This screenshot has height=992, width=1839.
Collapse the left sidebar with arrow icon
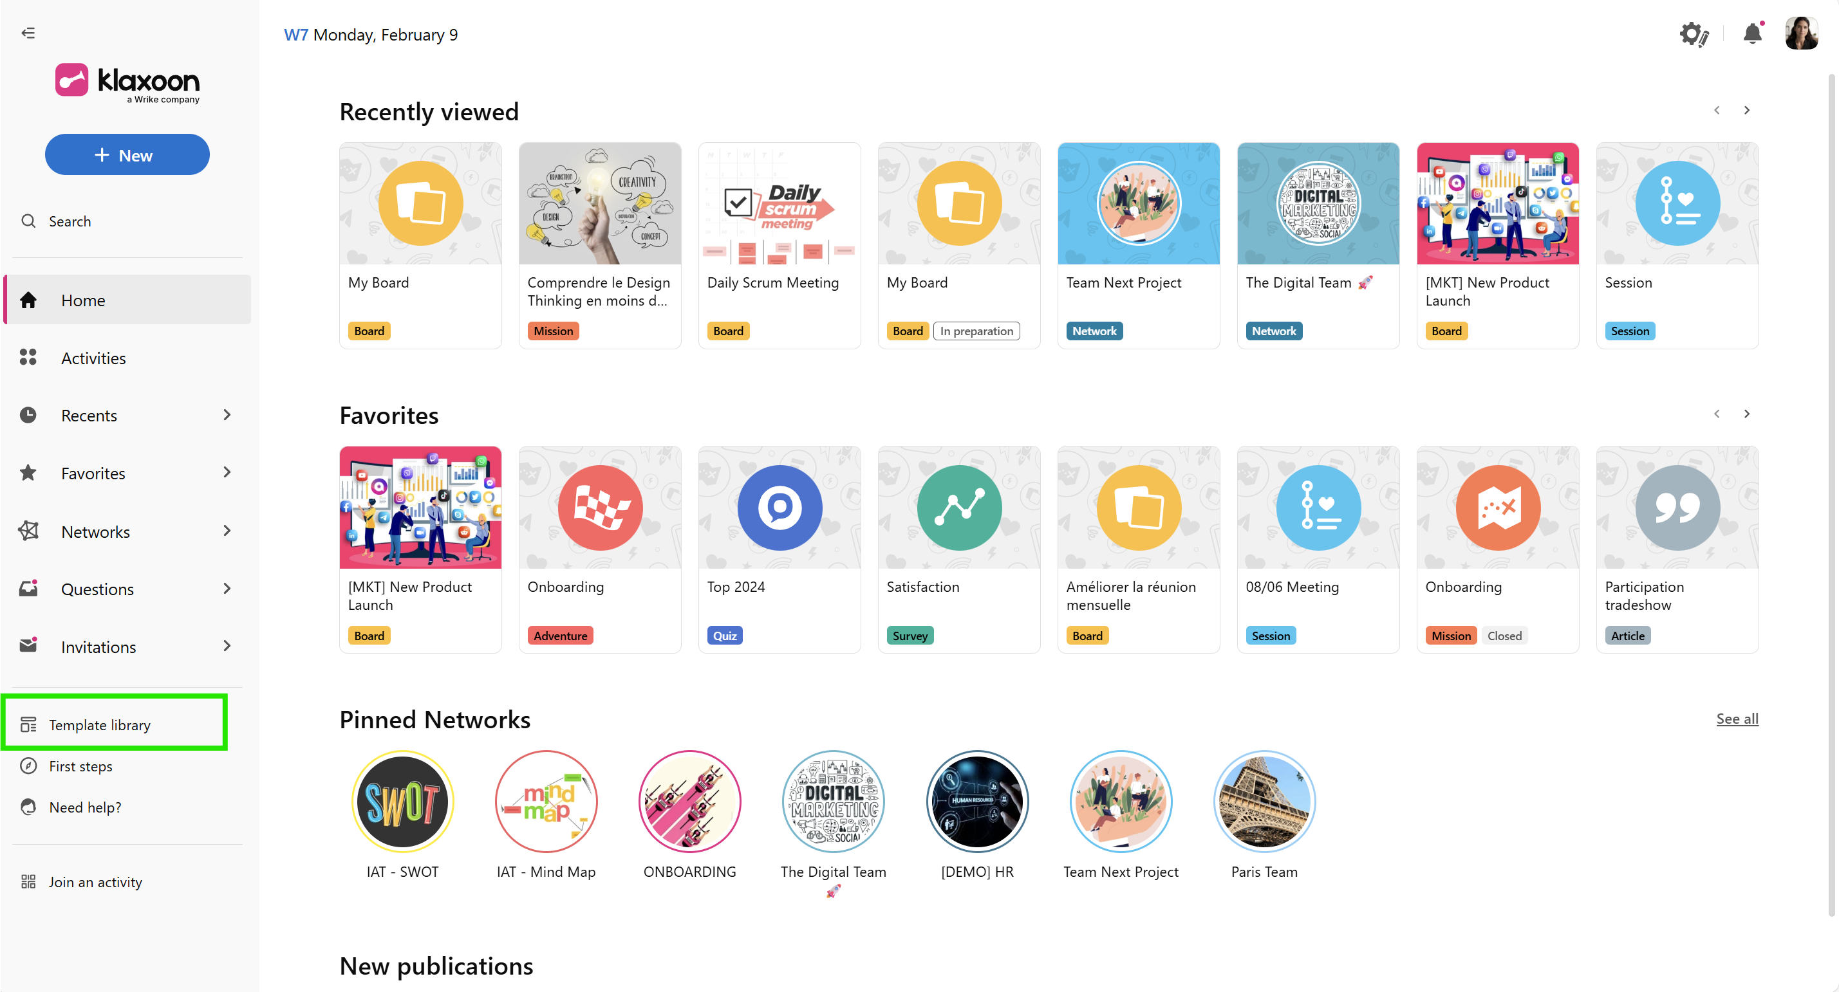point(28,33)
